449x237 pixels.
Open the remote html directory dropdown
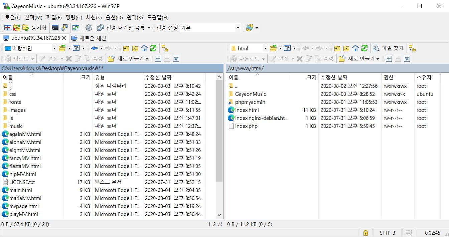click(x=265, y=48)
